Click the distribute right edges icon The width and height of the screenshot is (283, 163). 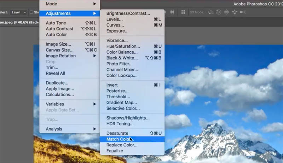[x=172, y=12]
